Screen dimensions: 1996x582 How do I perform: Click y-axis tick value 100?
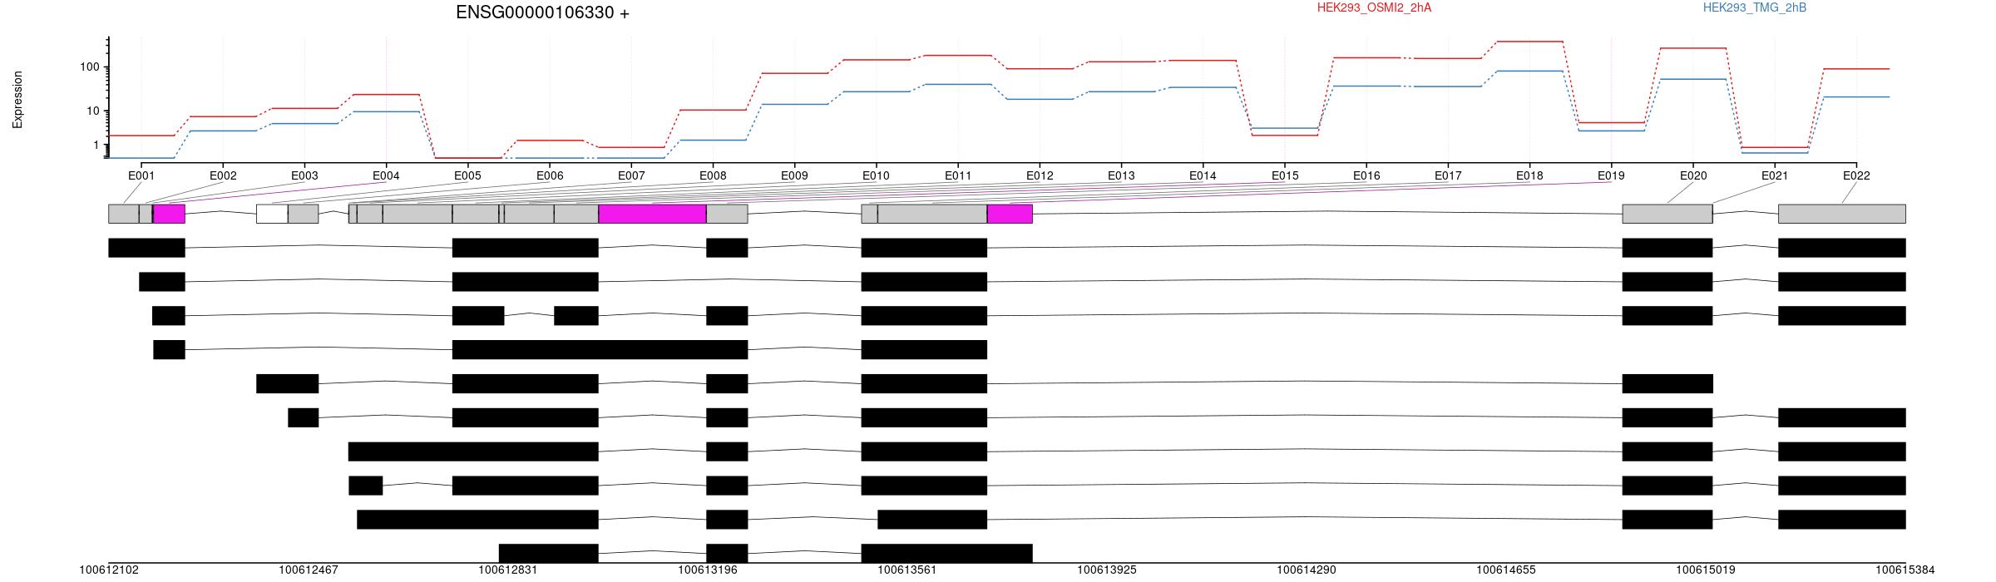90,67
